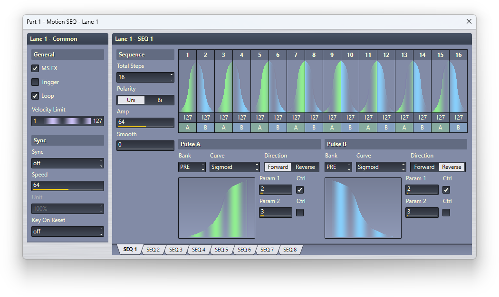Click the Pulse B curve preview graph

pos(363,208)
